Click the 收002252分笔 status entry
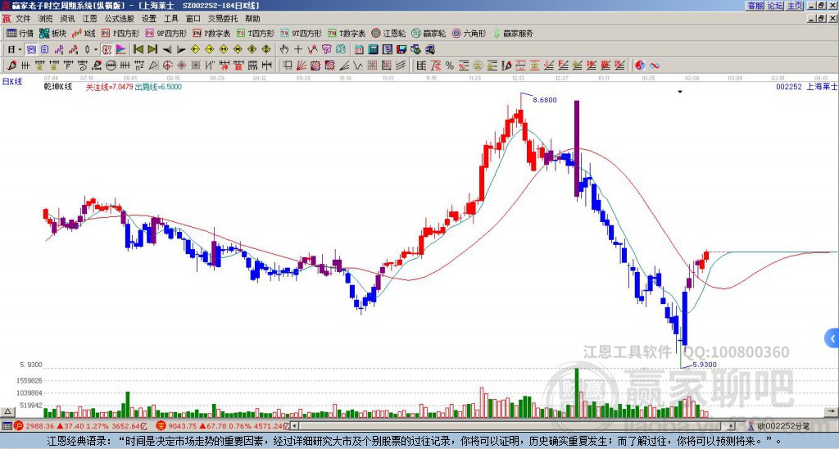Viewport: 839px width, 449px height. coord(782,426)
